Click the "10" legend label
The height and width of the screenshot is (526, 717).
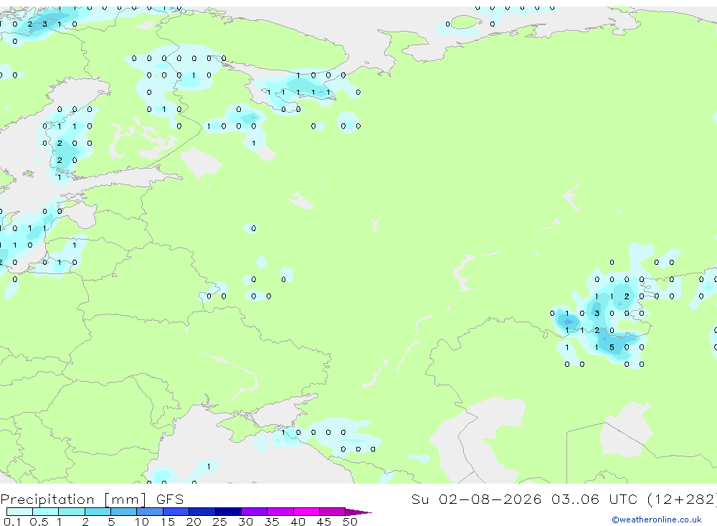point(142,522)
